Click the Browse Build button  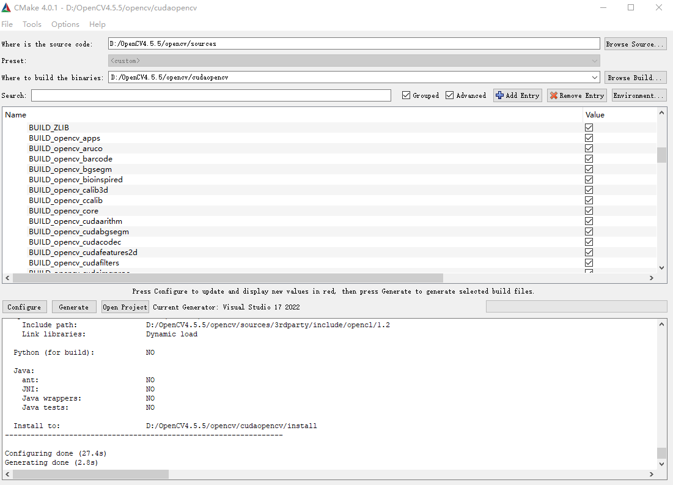635,77
